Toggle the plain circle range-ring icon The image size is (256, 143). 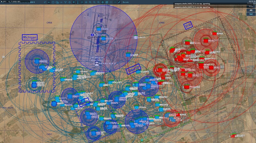[x=53, y=2]
